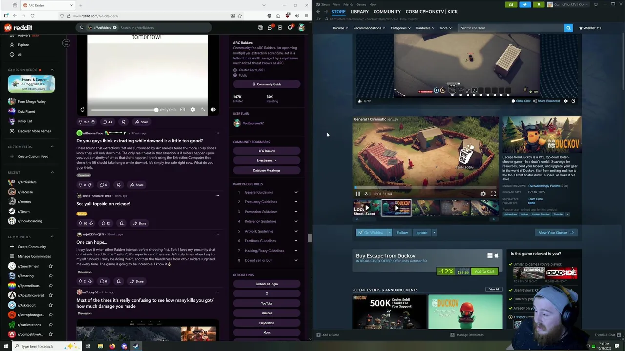Open comments on 'See yall topside' post

(x=105, y=223)
